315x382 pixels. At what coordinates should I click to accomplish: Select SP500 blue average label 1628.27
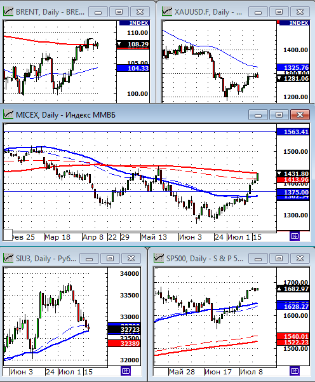coord(293,306)
